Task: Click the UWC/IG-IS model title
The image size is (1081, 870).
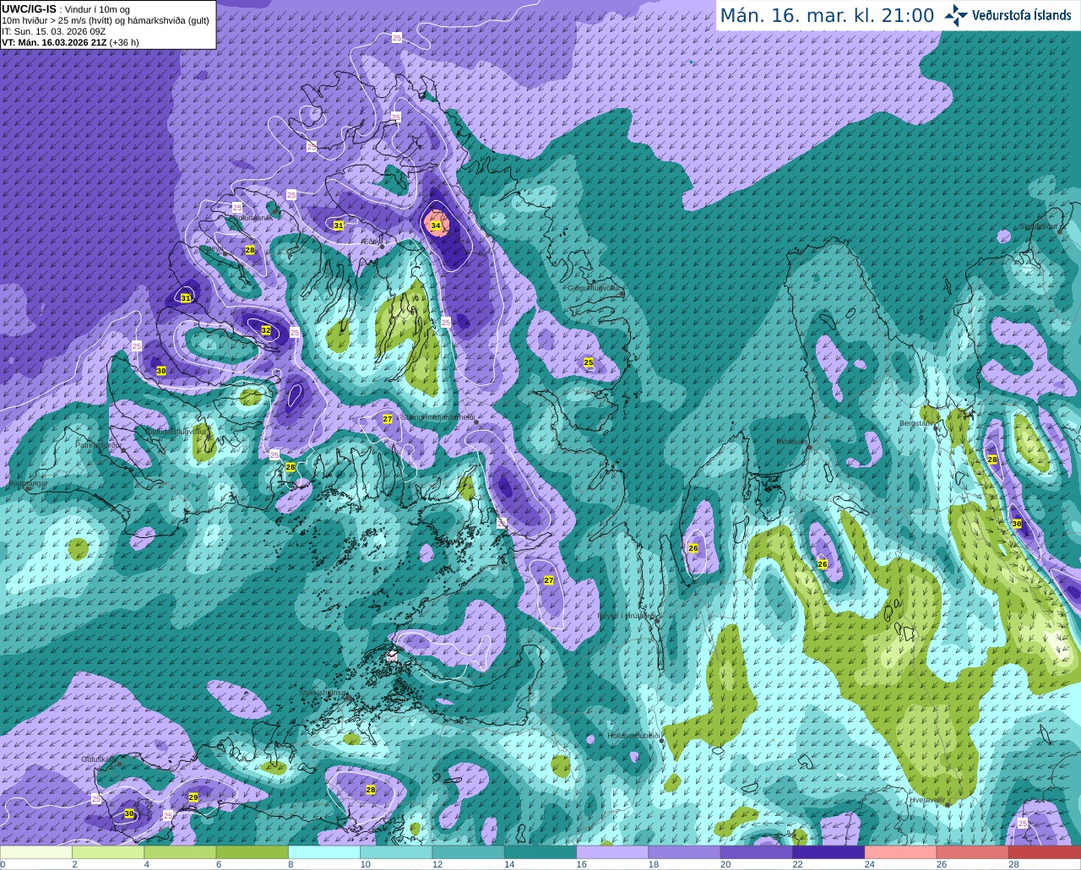Action: tap(30, 8)
